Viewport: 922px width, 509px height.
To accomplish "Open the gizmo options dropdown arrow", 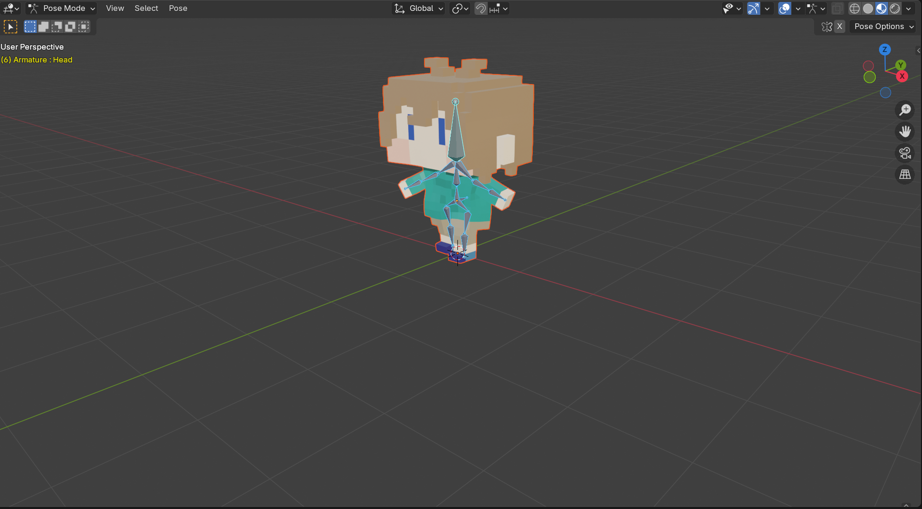I will pyautogui.click(x=767, y=8).
